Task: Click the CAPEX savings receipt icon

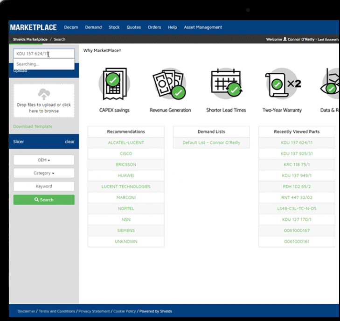Action: tap(114, 84)
